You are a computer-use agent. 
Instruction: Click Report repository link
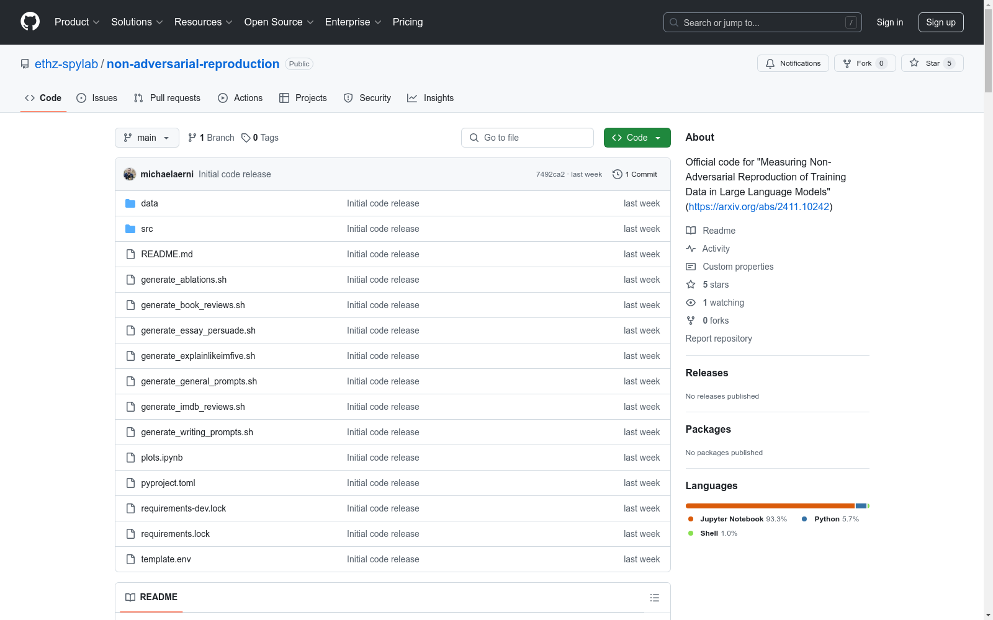[x=719, y=339]
